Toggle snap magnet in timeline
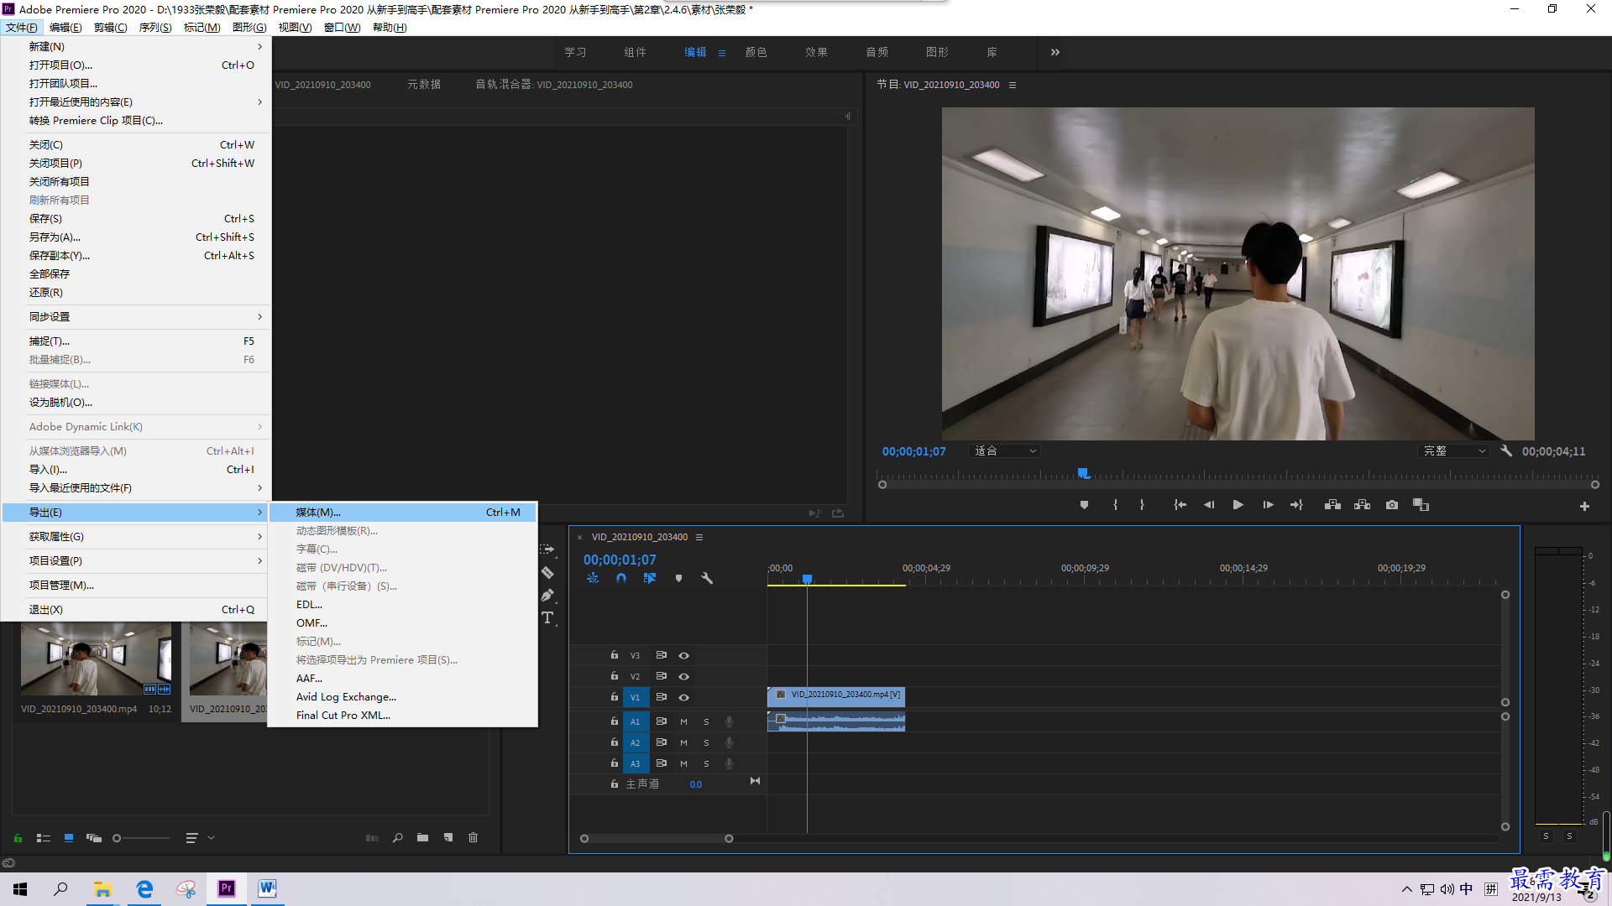The image size is (1612, 906). pyautogui.click(x=621, y=578)
